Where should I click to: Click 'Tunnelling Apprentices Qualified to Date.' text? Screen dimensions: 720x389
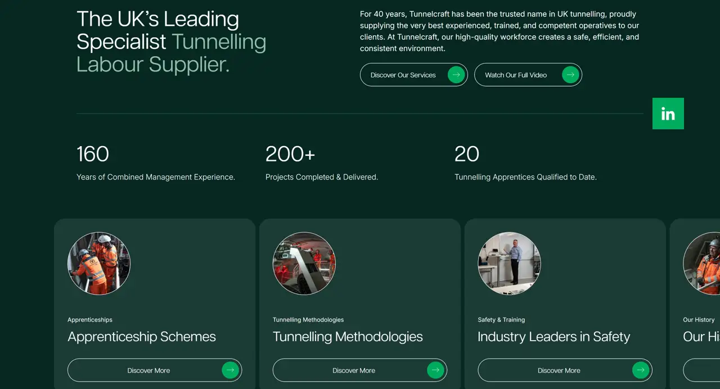(525, 177)
